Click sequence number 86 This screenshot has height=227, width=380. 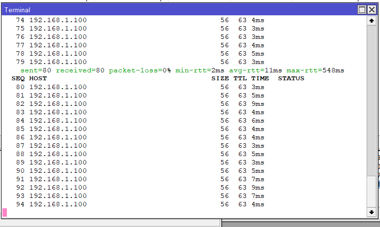(20, 137)
